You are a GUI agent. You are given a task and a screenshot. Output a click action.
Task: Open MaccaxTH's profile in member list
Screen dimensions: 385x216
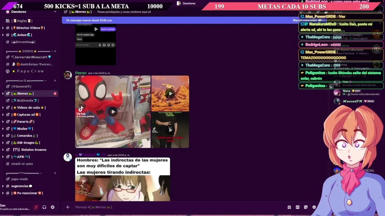click(353, 101)
